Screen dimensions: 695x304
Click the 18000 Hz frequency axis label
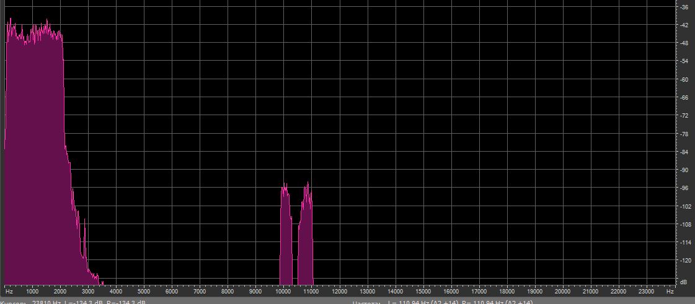[507, 292]
